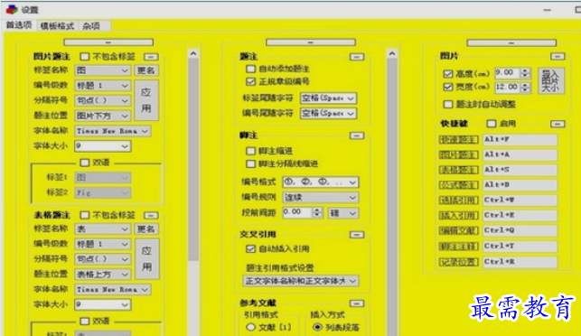
Task: Enable 不包含标签 for 表格题注
Action: [85, 215]
